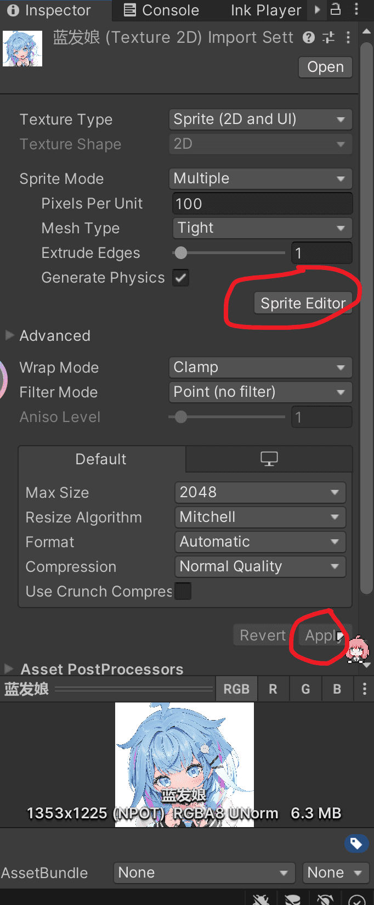Open the Filter Mode dropdown
This screenshot has height=905, width=374.
[x=260, y=392]
